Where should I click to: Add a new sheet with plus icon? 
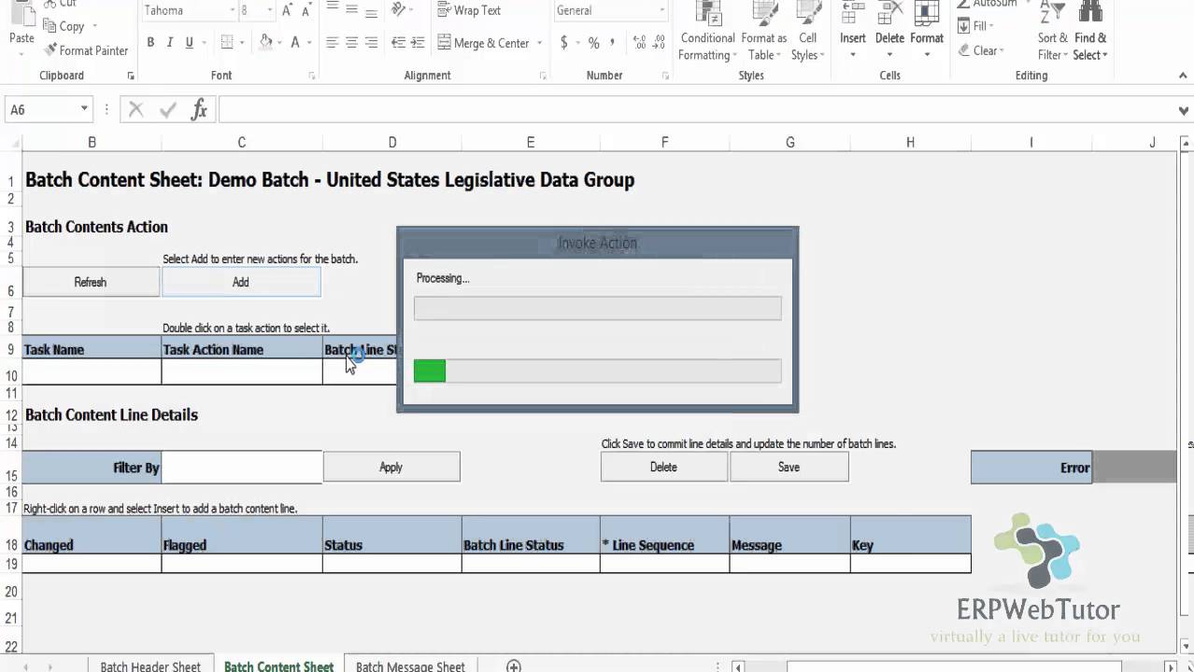click(x=514, y=665)
